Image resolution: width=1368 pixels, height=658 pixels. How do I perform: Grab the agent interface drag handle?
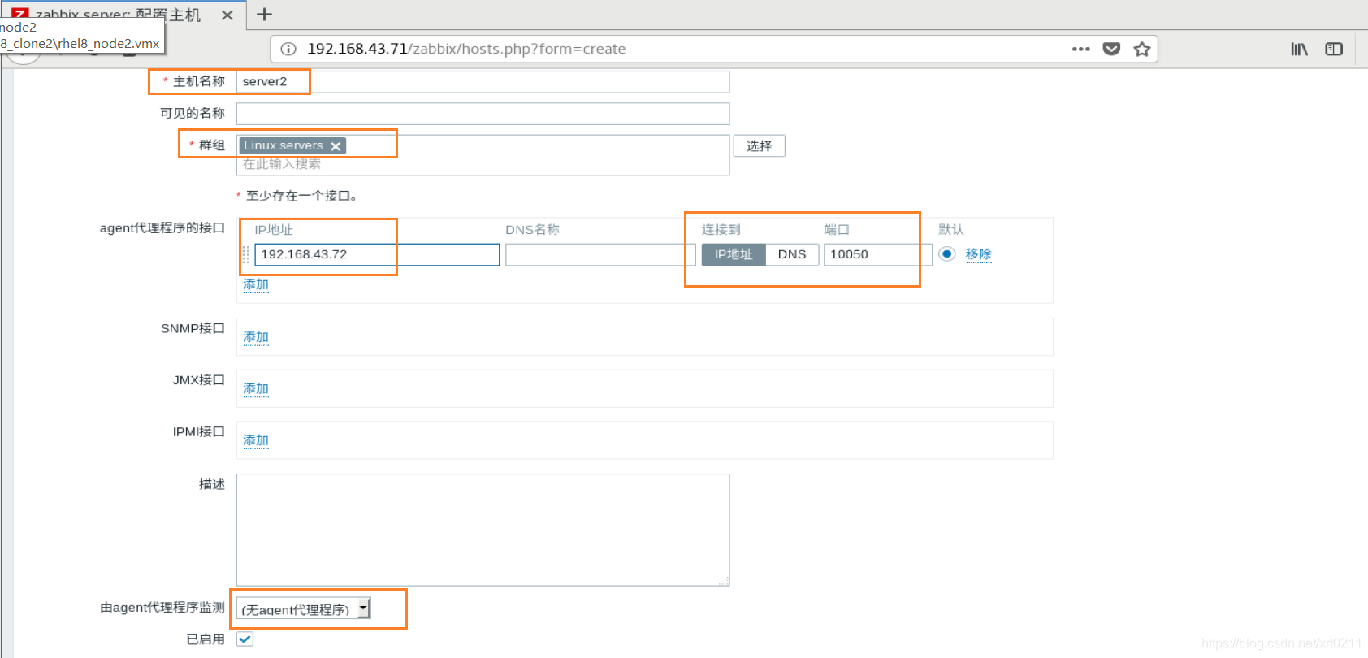point(245,254)
